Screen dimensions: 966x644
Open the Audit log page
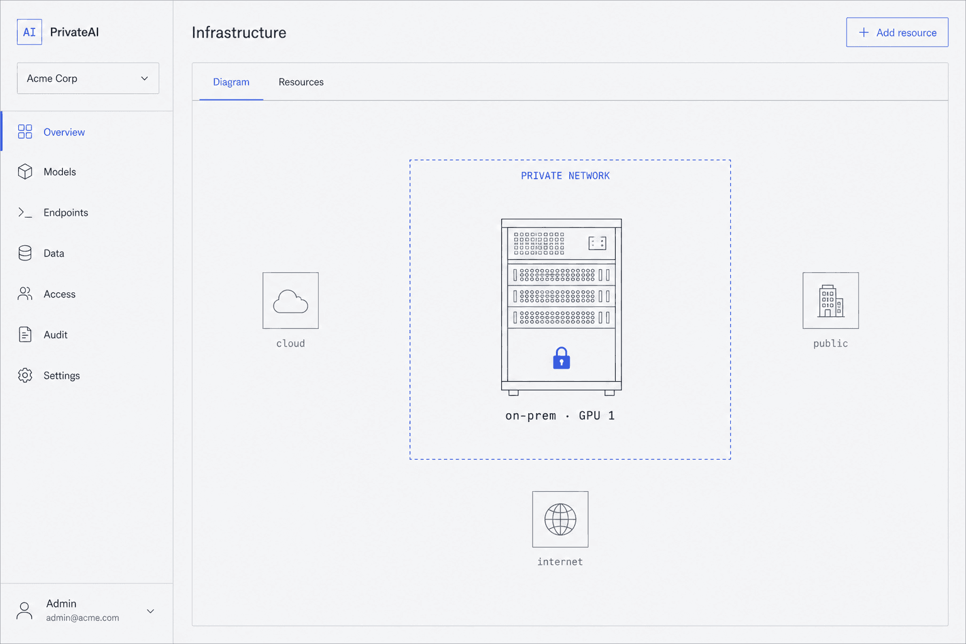pyautogui.click(x=87, y=335)
